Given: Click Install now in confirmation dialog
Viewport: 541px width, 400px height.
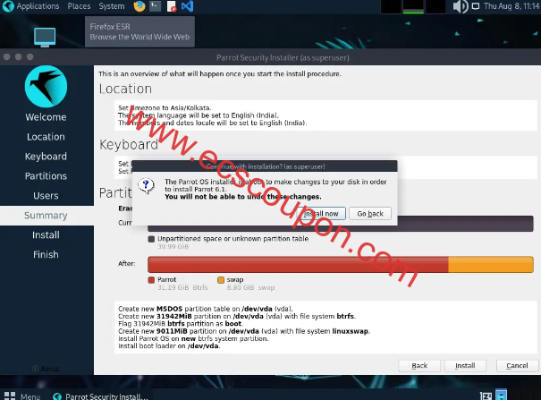Looking at the screenshot, I should pyautogui.click(x=321, y=214).
